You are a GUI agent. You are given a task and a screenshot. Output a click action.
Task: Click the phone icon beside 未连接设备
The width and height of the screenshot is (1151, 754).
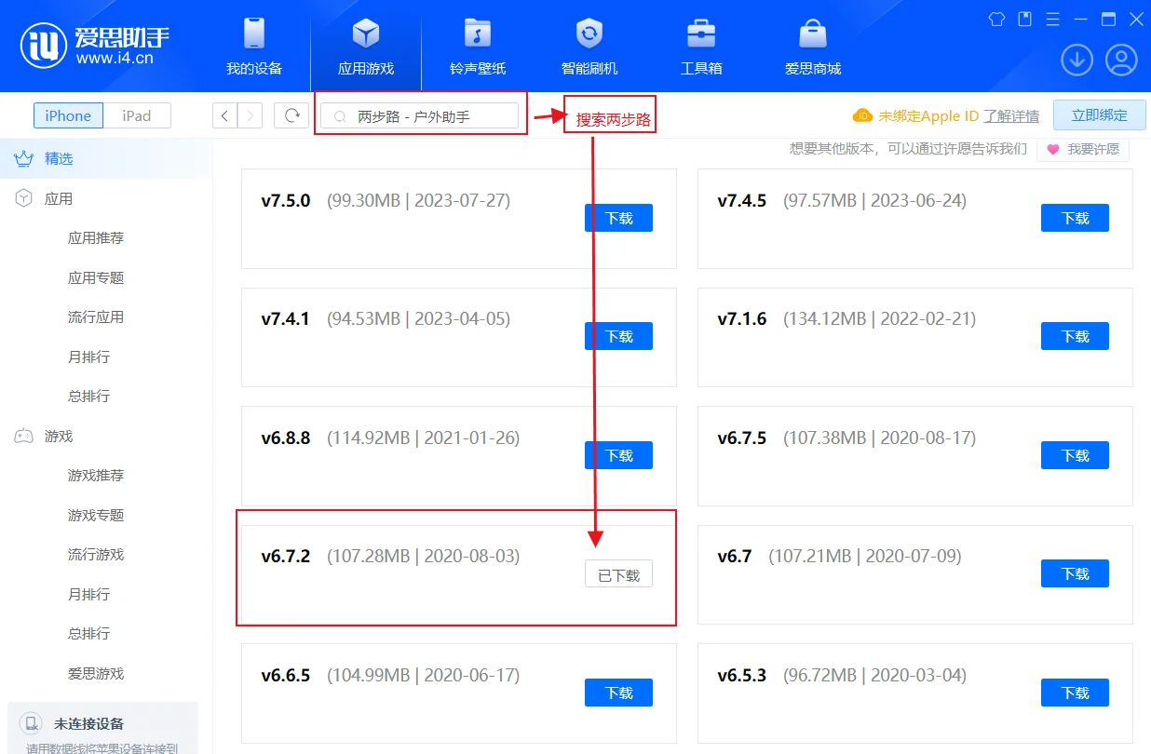[33, 723]
